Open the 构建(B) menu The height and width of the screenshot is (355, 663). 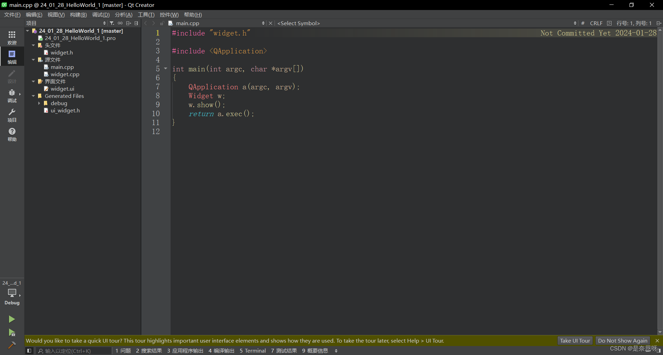[x=78, y=14]
